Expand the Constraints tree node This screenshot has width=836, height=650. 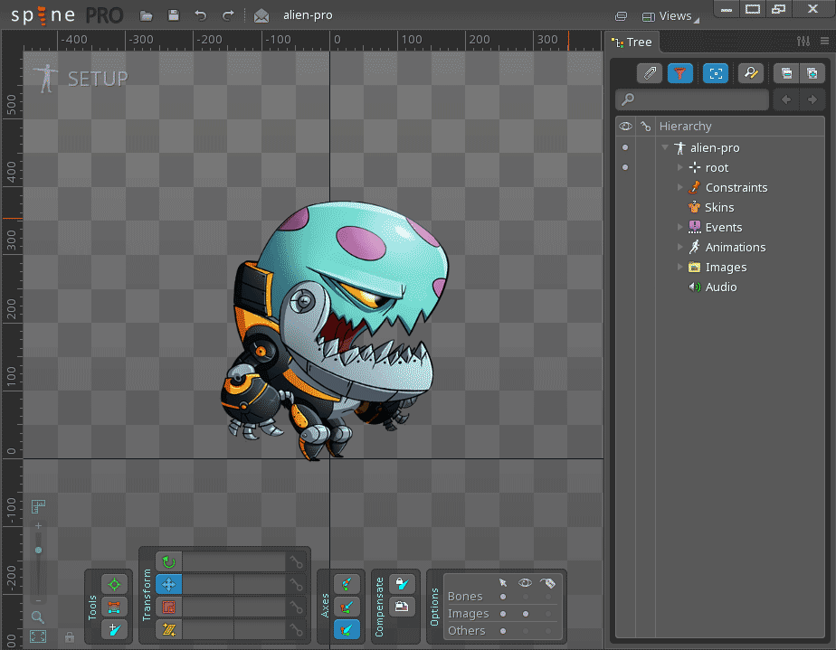point(680,187)
